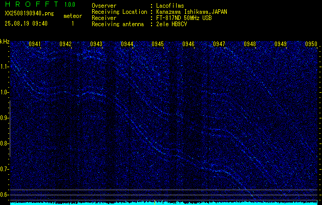The width and height of the screenshot is (322, 205).
Task: Click the 2ele HB9CV antenna text
Action: [171, 24]
